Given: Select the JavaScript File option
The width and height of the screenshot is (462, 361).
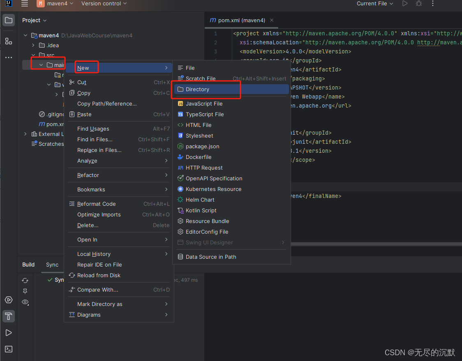Looking at the screenshot, I should coord(231,103).
